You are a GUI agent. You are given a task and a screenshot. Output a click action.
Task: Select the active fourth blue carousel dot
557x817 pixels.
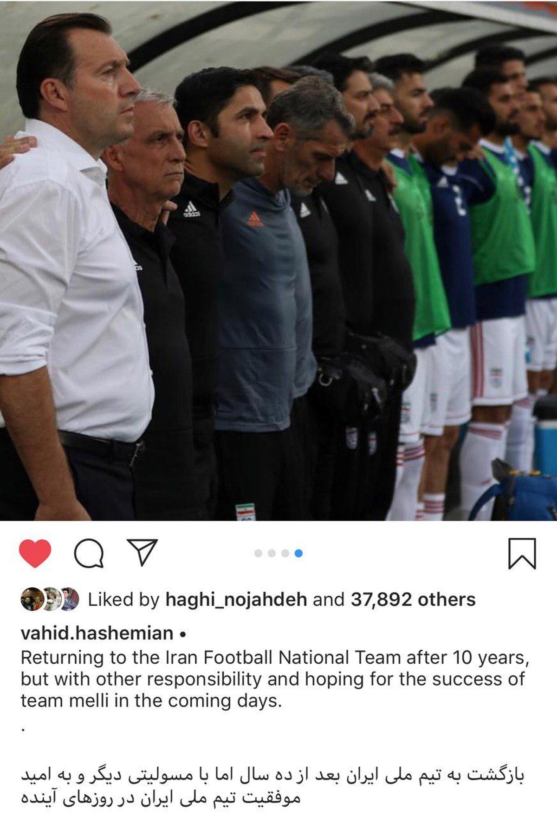point(299,553)
